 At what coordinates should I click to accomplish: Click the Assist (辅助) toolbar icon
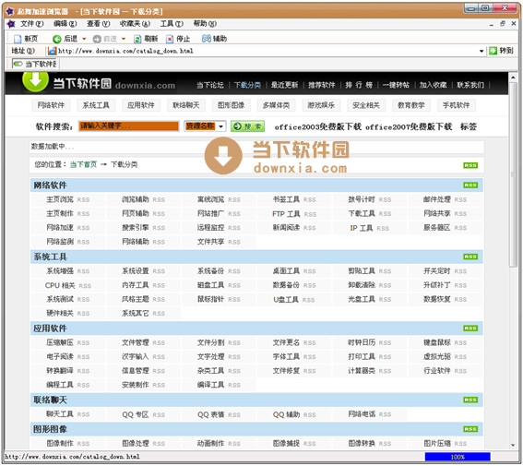click(x=206, y=39)
